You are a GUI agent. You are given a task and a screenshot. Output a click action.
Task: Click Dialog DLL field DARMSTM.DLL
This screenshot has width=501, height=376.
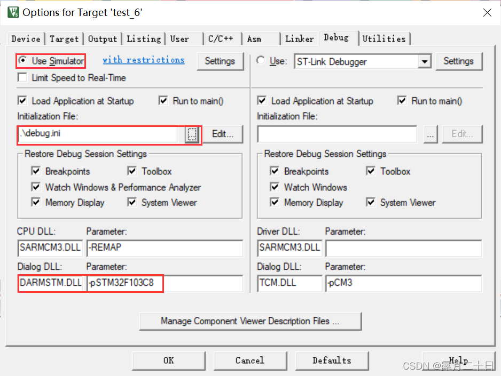50,283
